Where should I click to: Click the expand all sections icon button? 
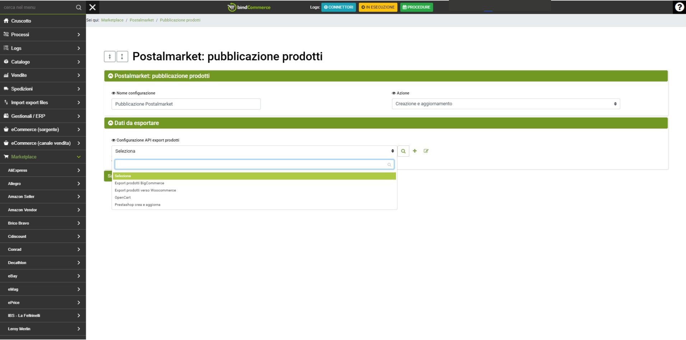[x=122, y=57]
